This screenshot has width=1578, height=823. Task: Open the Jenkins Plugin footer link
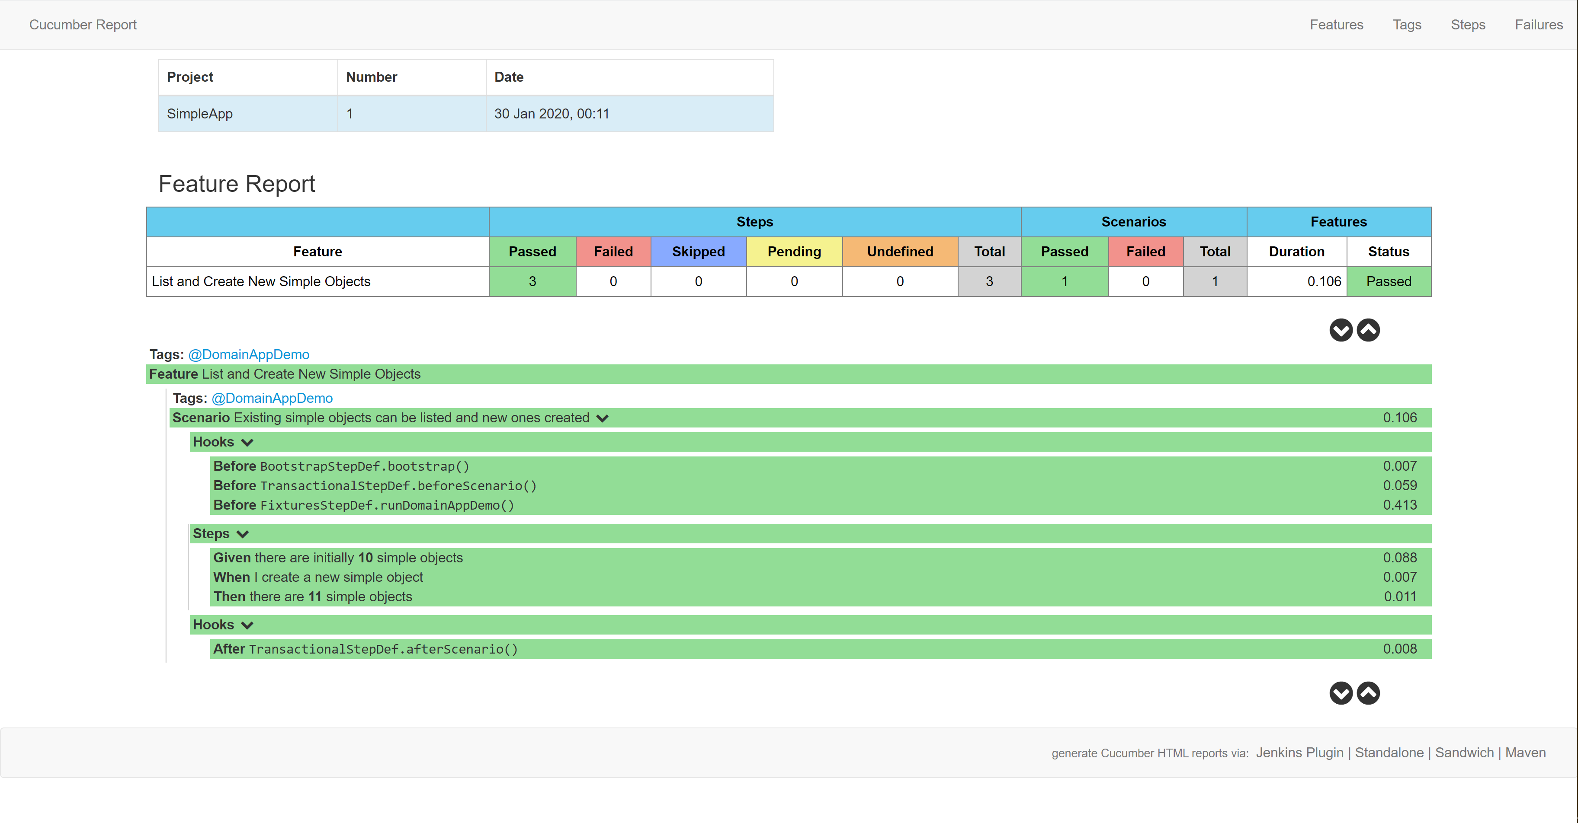point(1299,753)
